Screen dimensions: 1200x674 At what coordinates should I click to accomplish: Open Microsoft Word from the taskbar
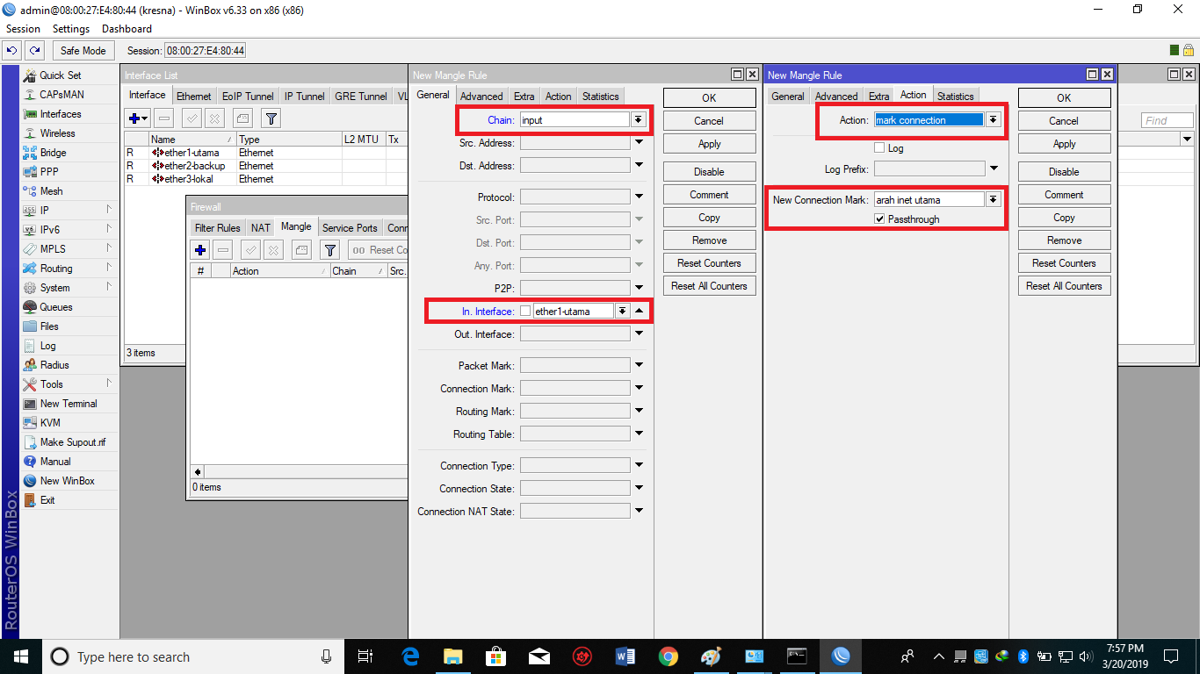point(625,656)
